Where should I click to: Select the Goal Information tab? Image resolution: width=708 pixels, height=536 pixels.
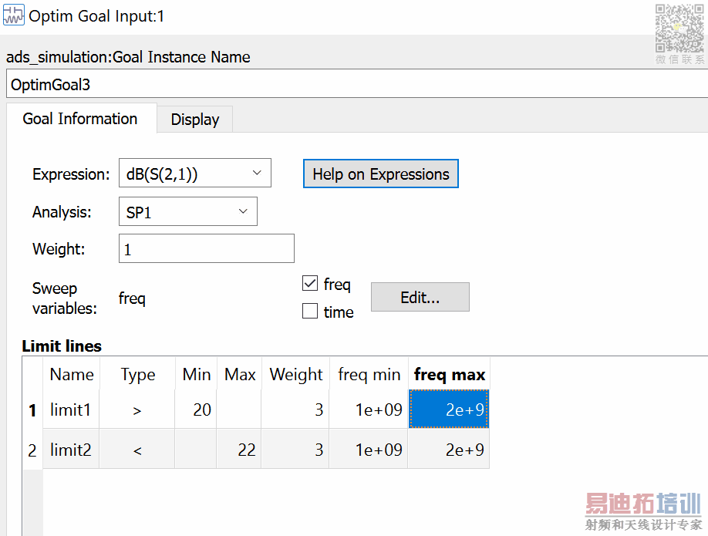pos(80,119)
